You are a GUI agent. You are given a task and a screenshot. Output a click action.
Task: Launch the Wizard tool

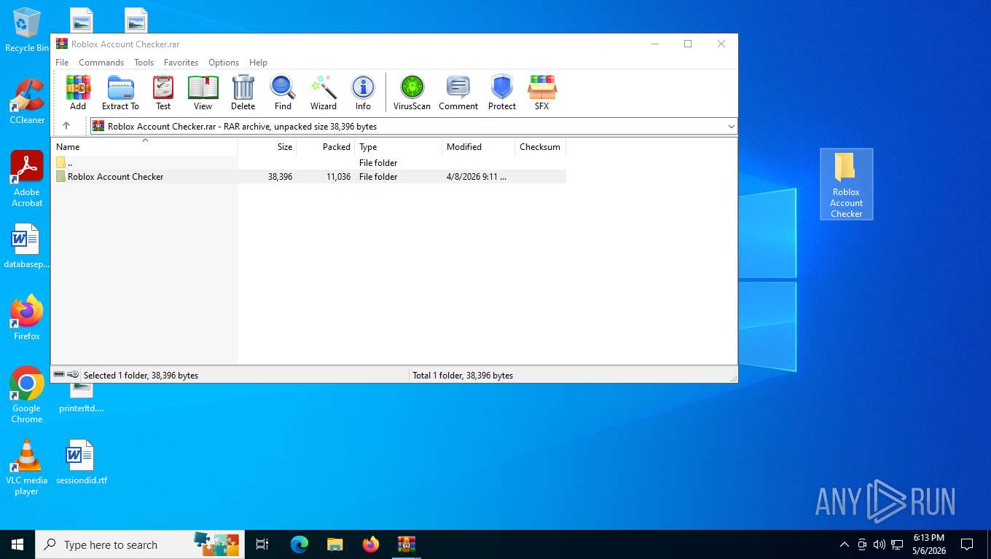coord(323,92)
